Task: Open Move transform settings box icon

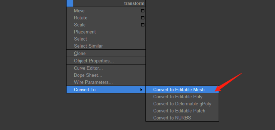Action: 143,11
